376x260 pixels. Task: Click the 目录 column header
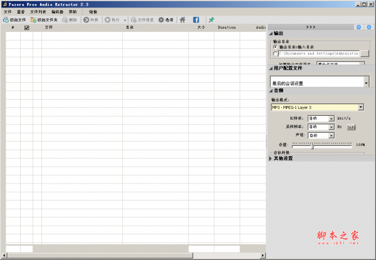point(155,28)
